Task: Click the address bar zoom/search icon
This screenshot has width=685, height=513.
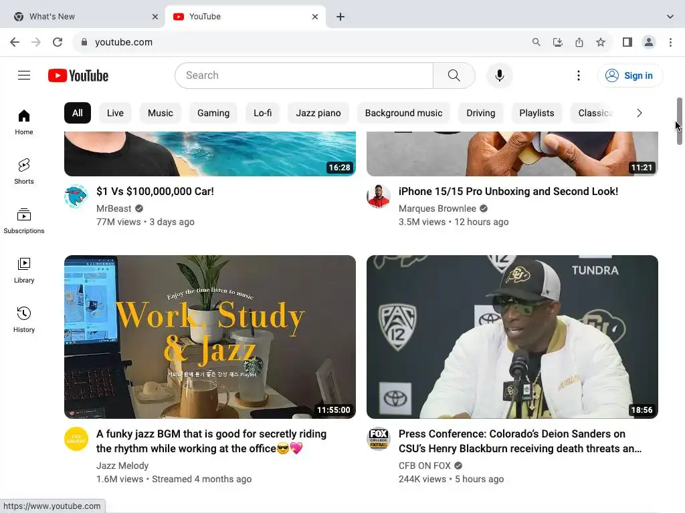Action: coord(536,42)
